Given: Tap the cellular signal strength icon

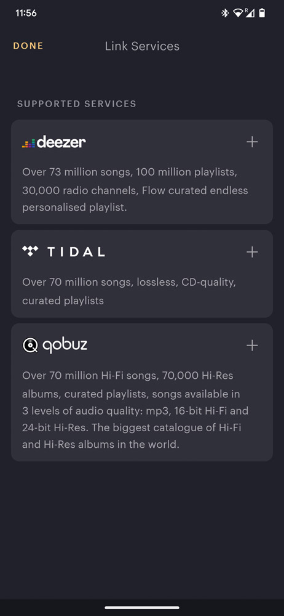Looking at the screenshot, I should coord(250,13).
